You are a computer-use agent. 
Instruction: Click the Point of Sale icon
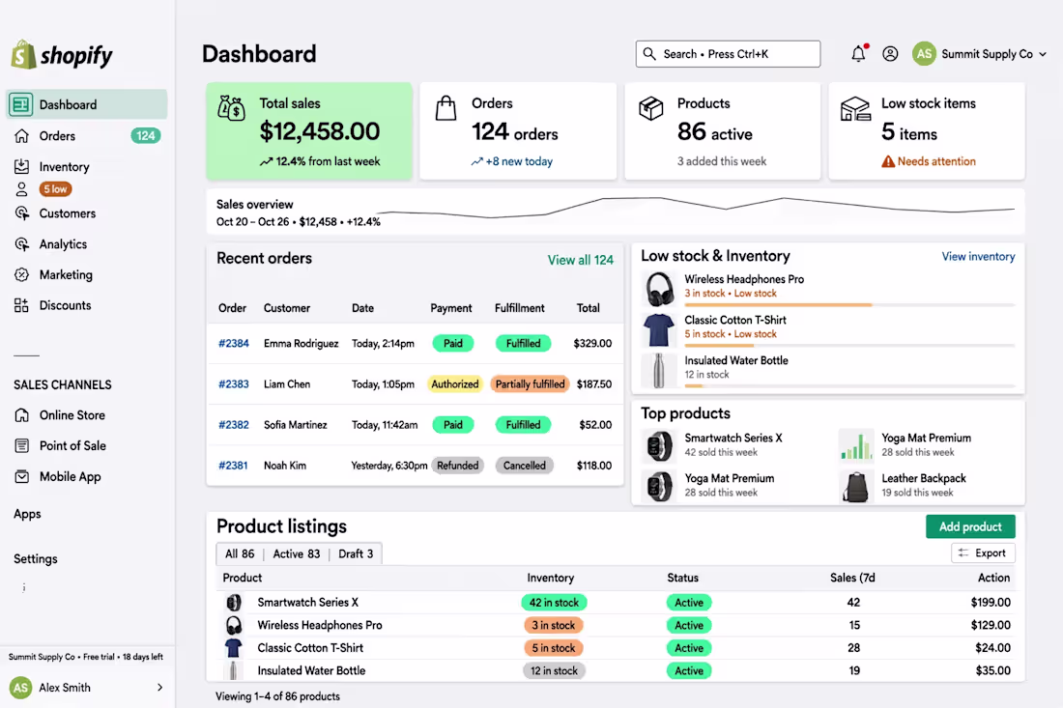[x=21, y=446]
